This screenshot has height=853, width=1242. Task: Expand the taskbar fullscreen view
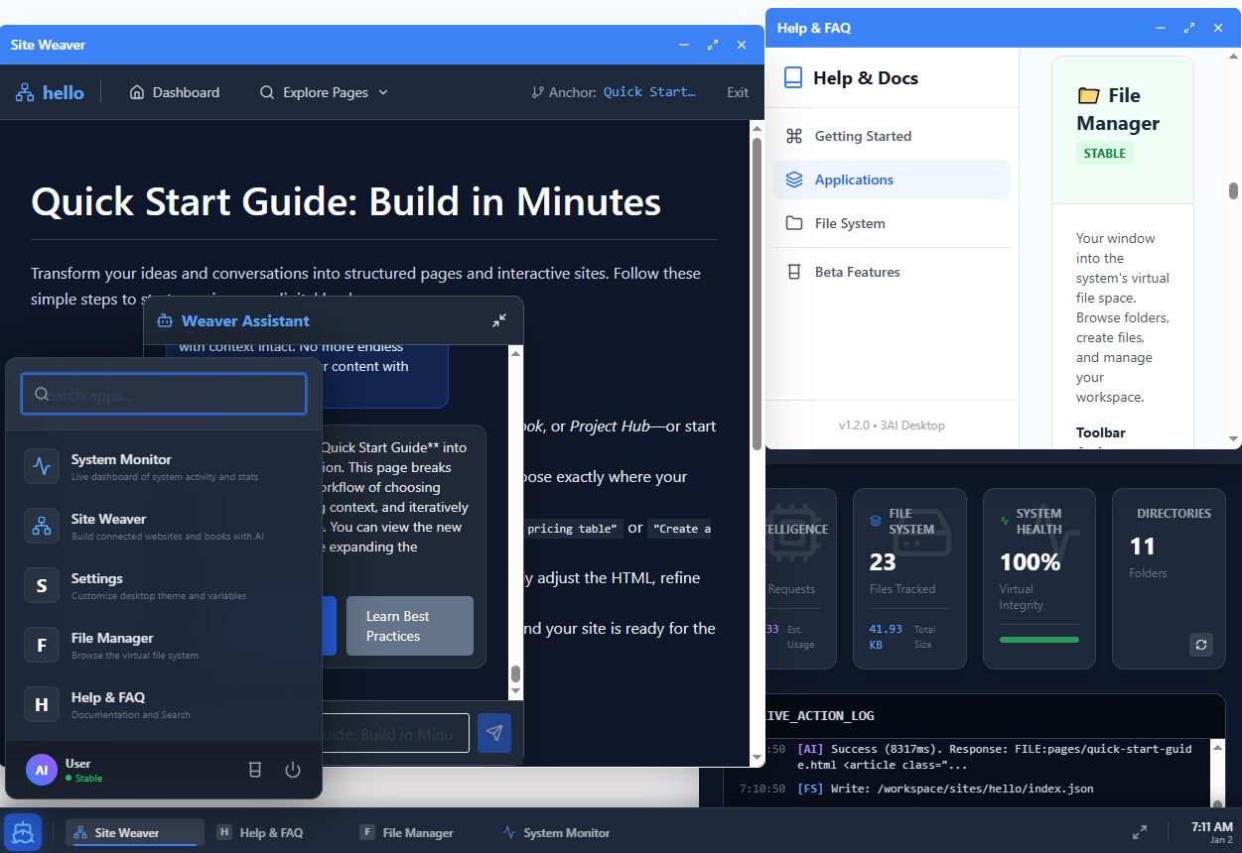pos(1139,832)
